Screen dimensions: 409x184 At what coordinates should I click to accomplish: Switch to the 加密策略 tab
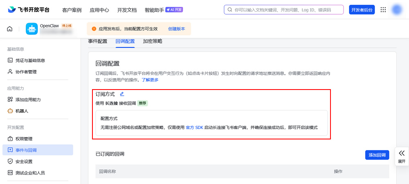[153, 41]
